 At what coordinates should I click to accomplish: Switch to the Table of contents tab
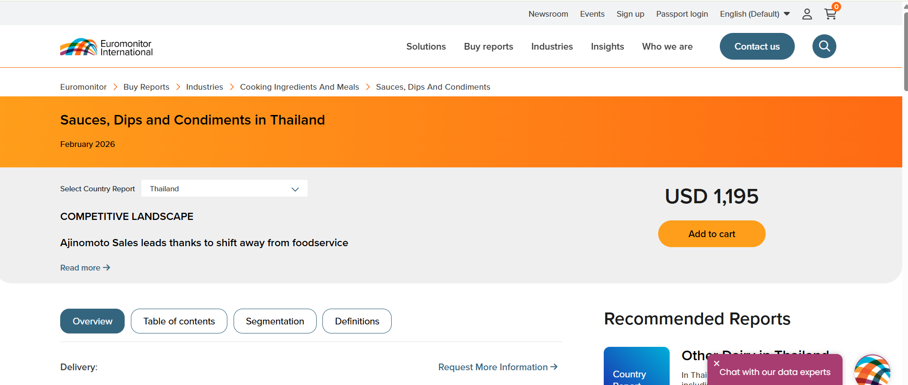179,321
